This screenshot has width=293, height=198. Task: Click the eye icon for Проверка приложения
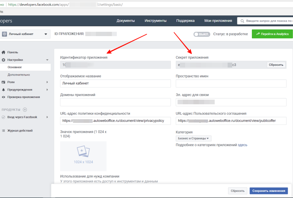coord(3,97)
